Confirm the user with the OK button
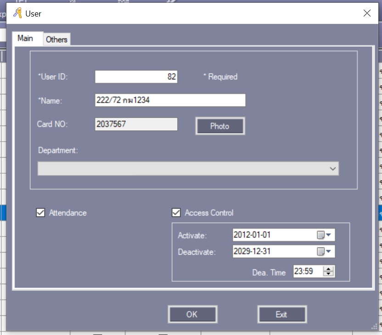This screenshot has height=335, width=382. [x=192, y=314]
